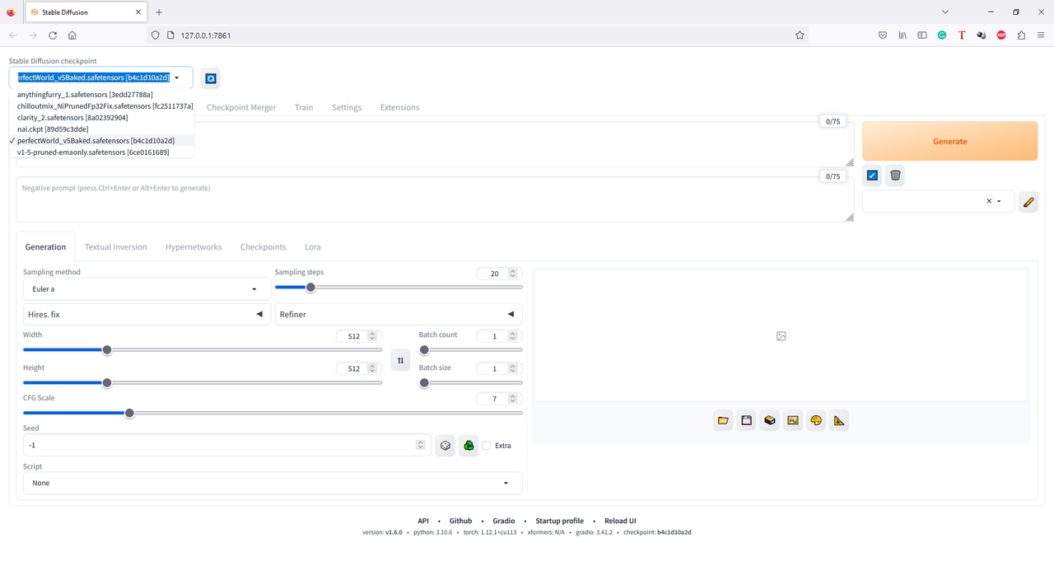Click Grammarly extension icon
Viewport: 1054px width, 571px height.
click(x=942, y=35)
